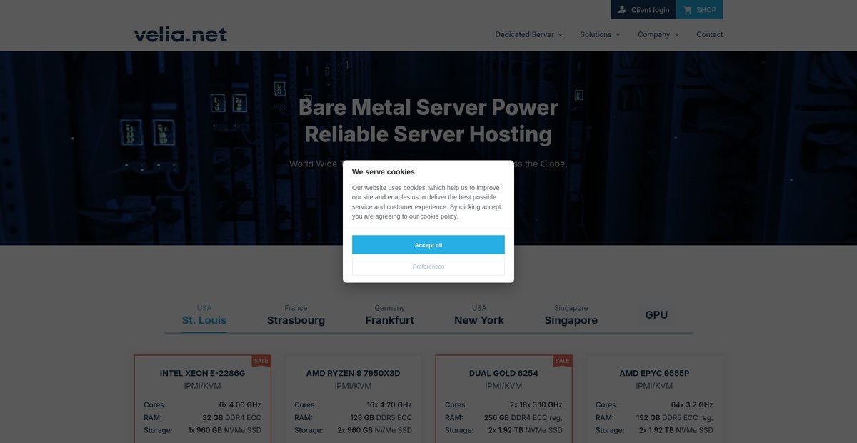
Task: Click the 'Bare Metal Server Power' headline
Action: (428, 107)
